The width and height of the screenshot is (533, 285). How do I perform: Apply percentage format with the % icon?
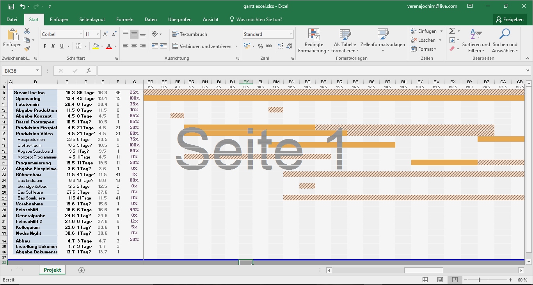click(x=260, y=46)
